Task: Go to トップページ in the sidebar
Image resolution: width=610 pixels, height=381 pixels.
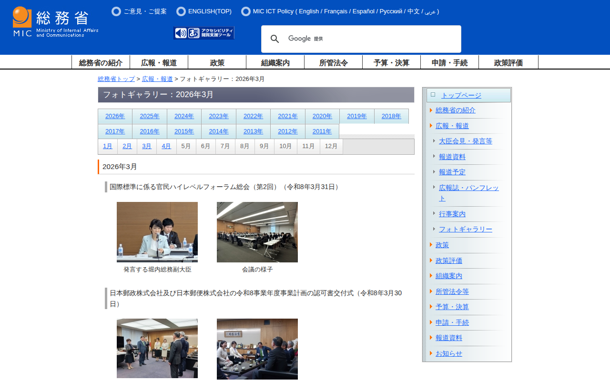Action: 461,95
